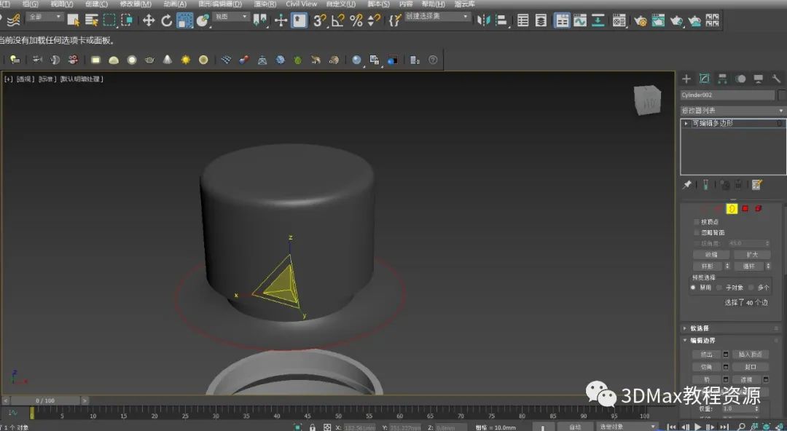Expand the 软选择 rollout
The height and width of the screenshot is (431, 787).
pos(700,328)
